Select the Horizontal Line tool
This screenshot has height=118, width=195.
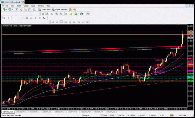(18, 18)
